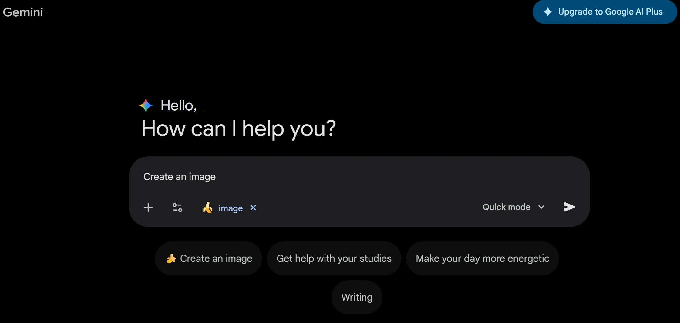Click the sparkle icon inside Upgrade button
This screenshot has width=680, height=323.
tap(548, 12)
